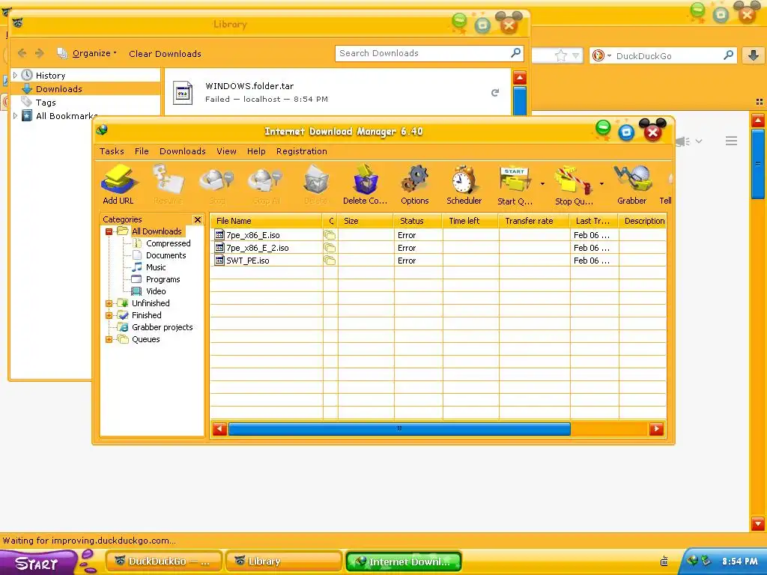Click the grayed Stop All toolbar icon
The height and width of the screenshot is (575, 767).
[x=267, y=184]
